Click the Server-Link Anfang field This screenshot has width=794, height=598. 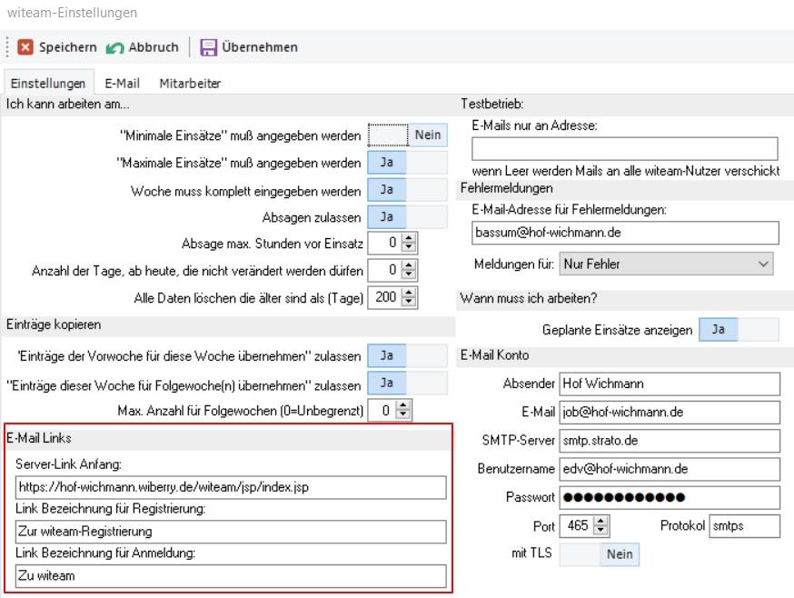(231, 487)
